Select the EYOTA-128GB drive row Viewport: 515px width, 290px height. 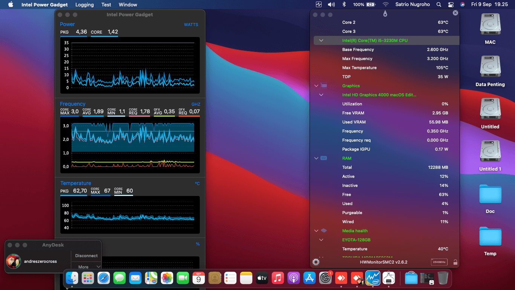coord(386,240)
